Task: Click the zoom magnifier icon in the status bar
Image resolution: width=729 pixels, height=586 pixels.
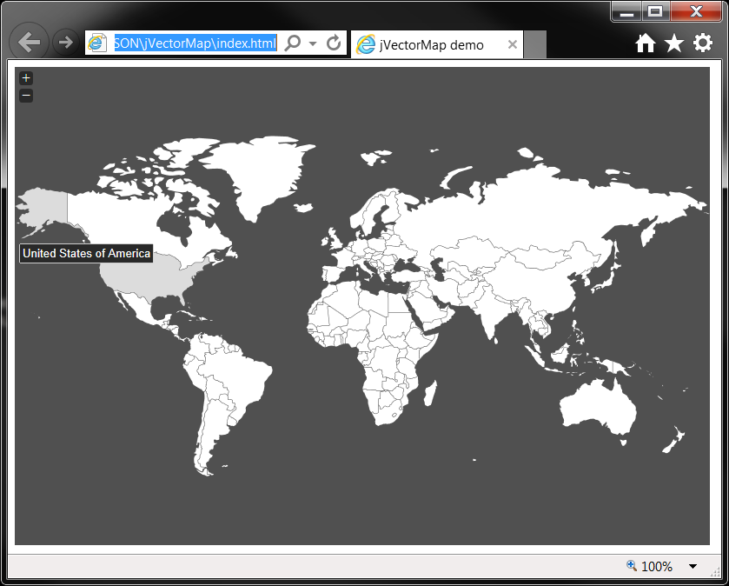Action: coord(629,566)
